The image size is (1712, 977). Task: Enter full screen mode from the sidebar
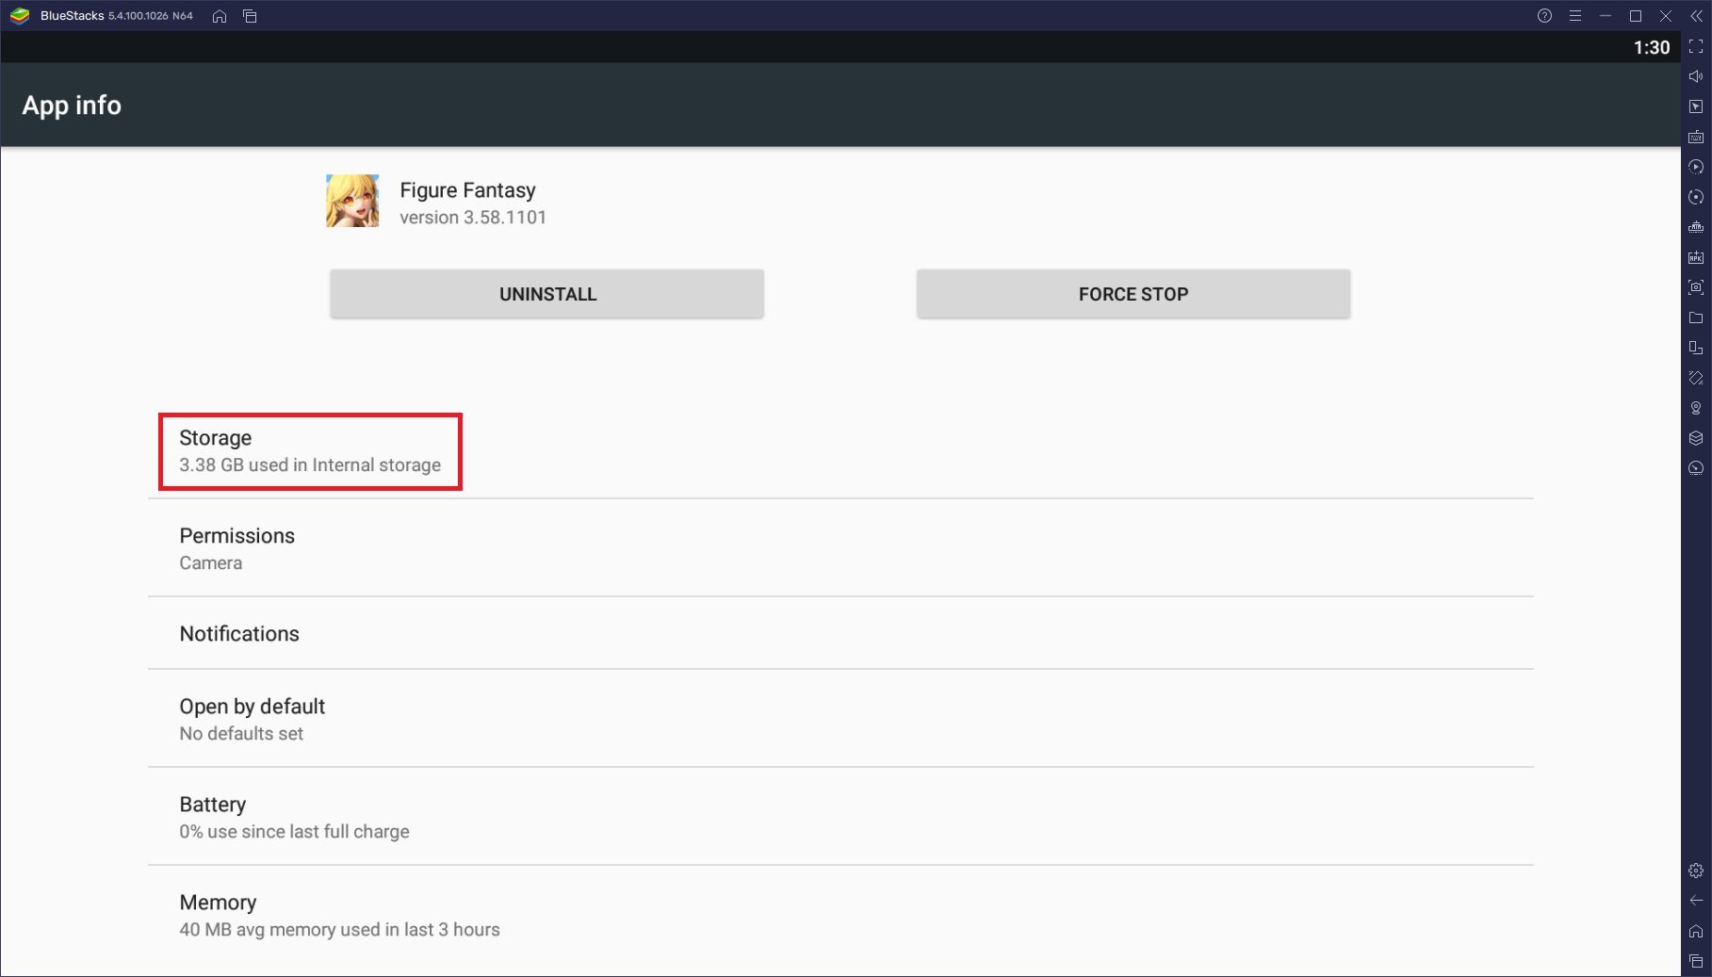pyautogui.click(x=1696, y=46)
